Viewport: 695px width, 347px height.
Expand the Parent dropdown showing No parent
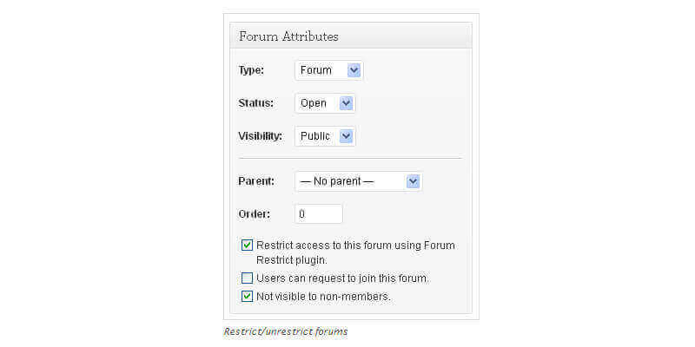point(358,181)
